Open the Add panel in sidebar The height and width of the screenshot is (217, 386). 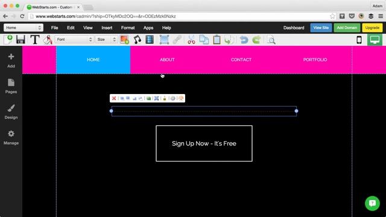click(11, 60)
